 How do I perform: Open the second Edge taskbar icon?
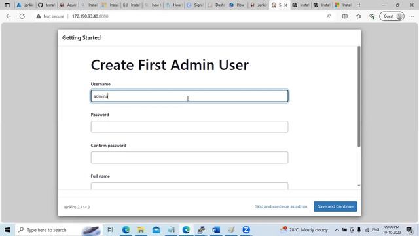coord(186,230)
